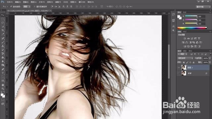Select the History Brush tool
Screen dimensions: 212x119
pyautogui.click(x=3, y=50)
